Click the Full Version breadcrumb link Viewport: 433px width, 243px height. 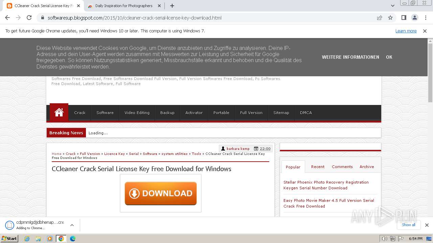[90, 154]
